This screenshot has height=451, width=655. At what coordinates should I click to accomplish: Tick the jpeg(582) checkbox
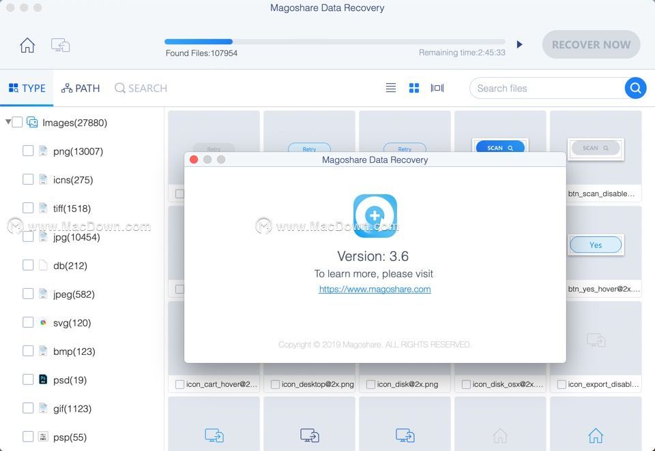pos(28,294)
